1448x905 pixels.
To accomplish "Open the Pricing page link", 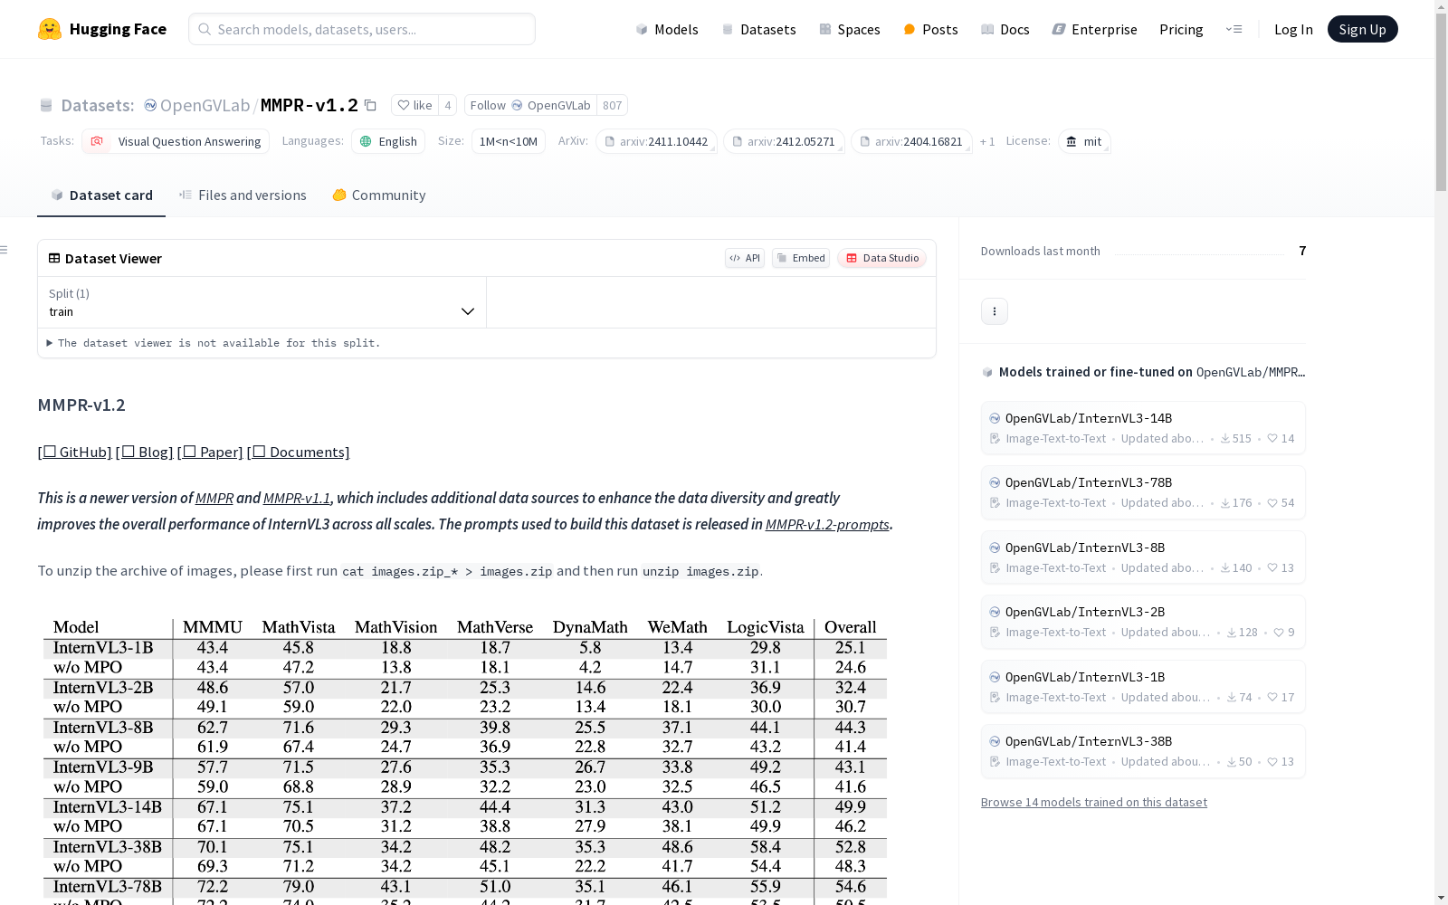I will click(x=1181, y=29).
